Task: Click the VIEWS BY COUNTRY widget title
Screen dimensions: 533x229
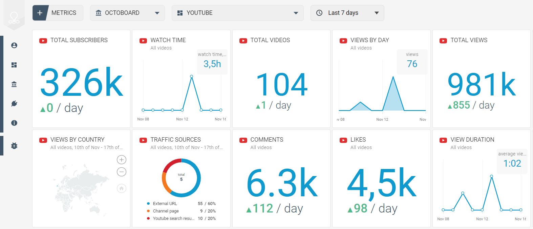Action: click(x=78, y=140)
